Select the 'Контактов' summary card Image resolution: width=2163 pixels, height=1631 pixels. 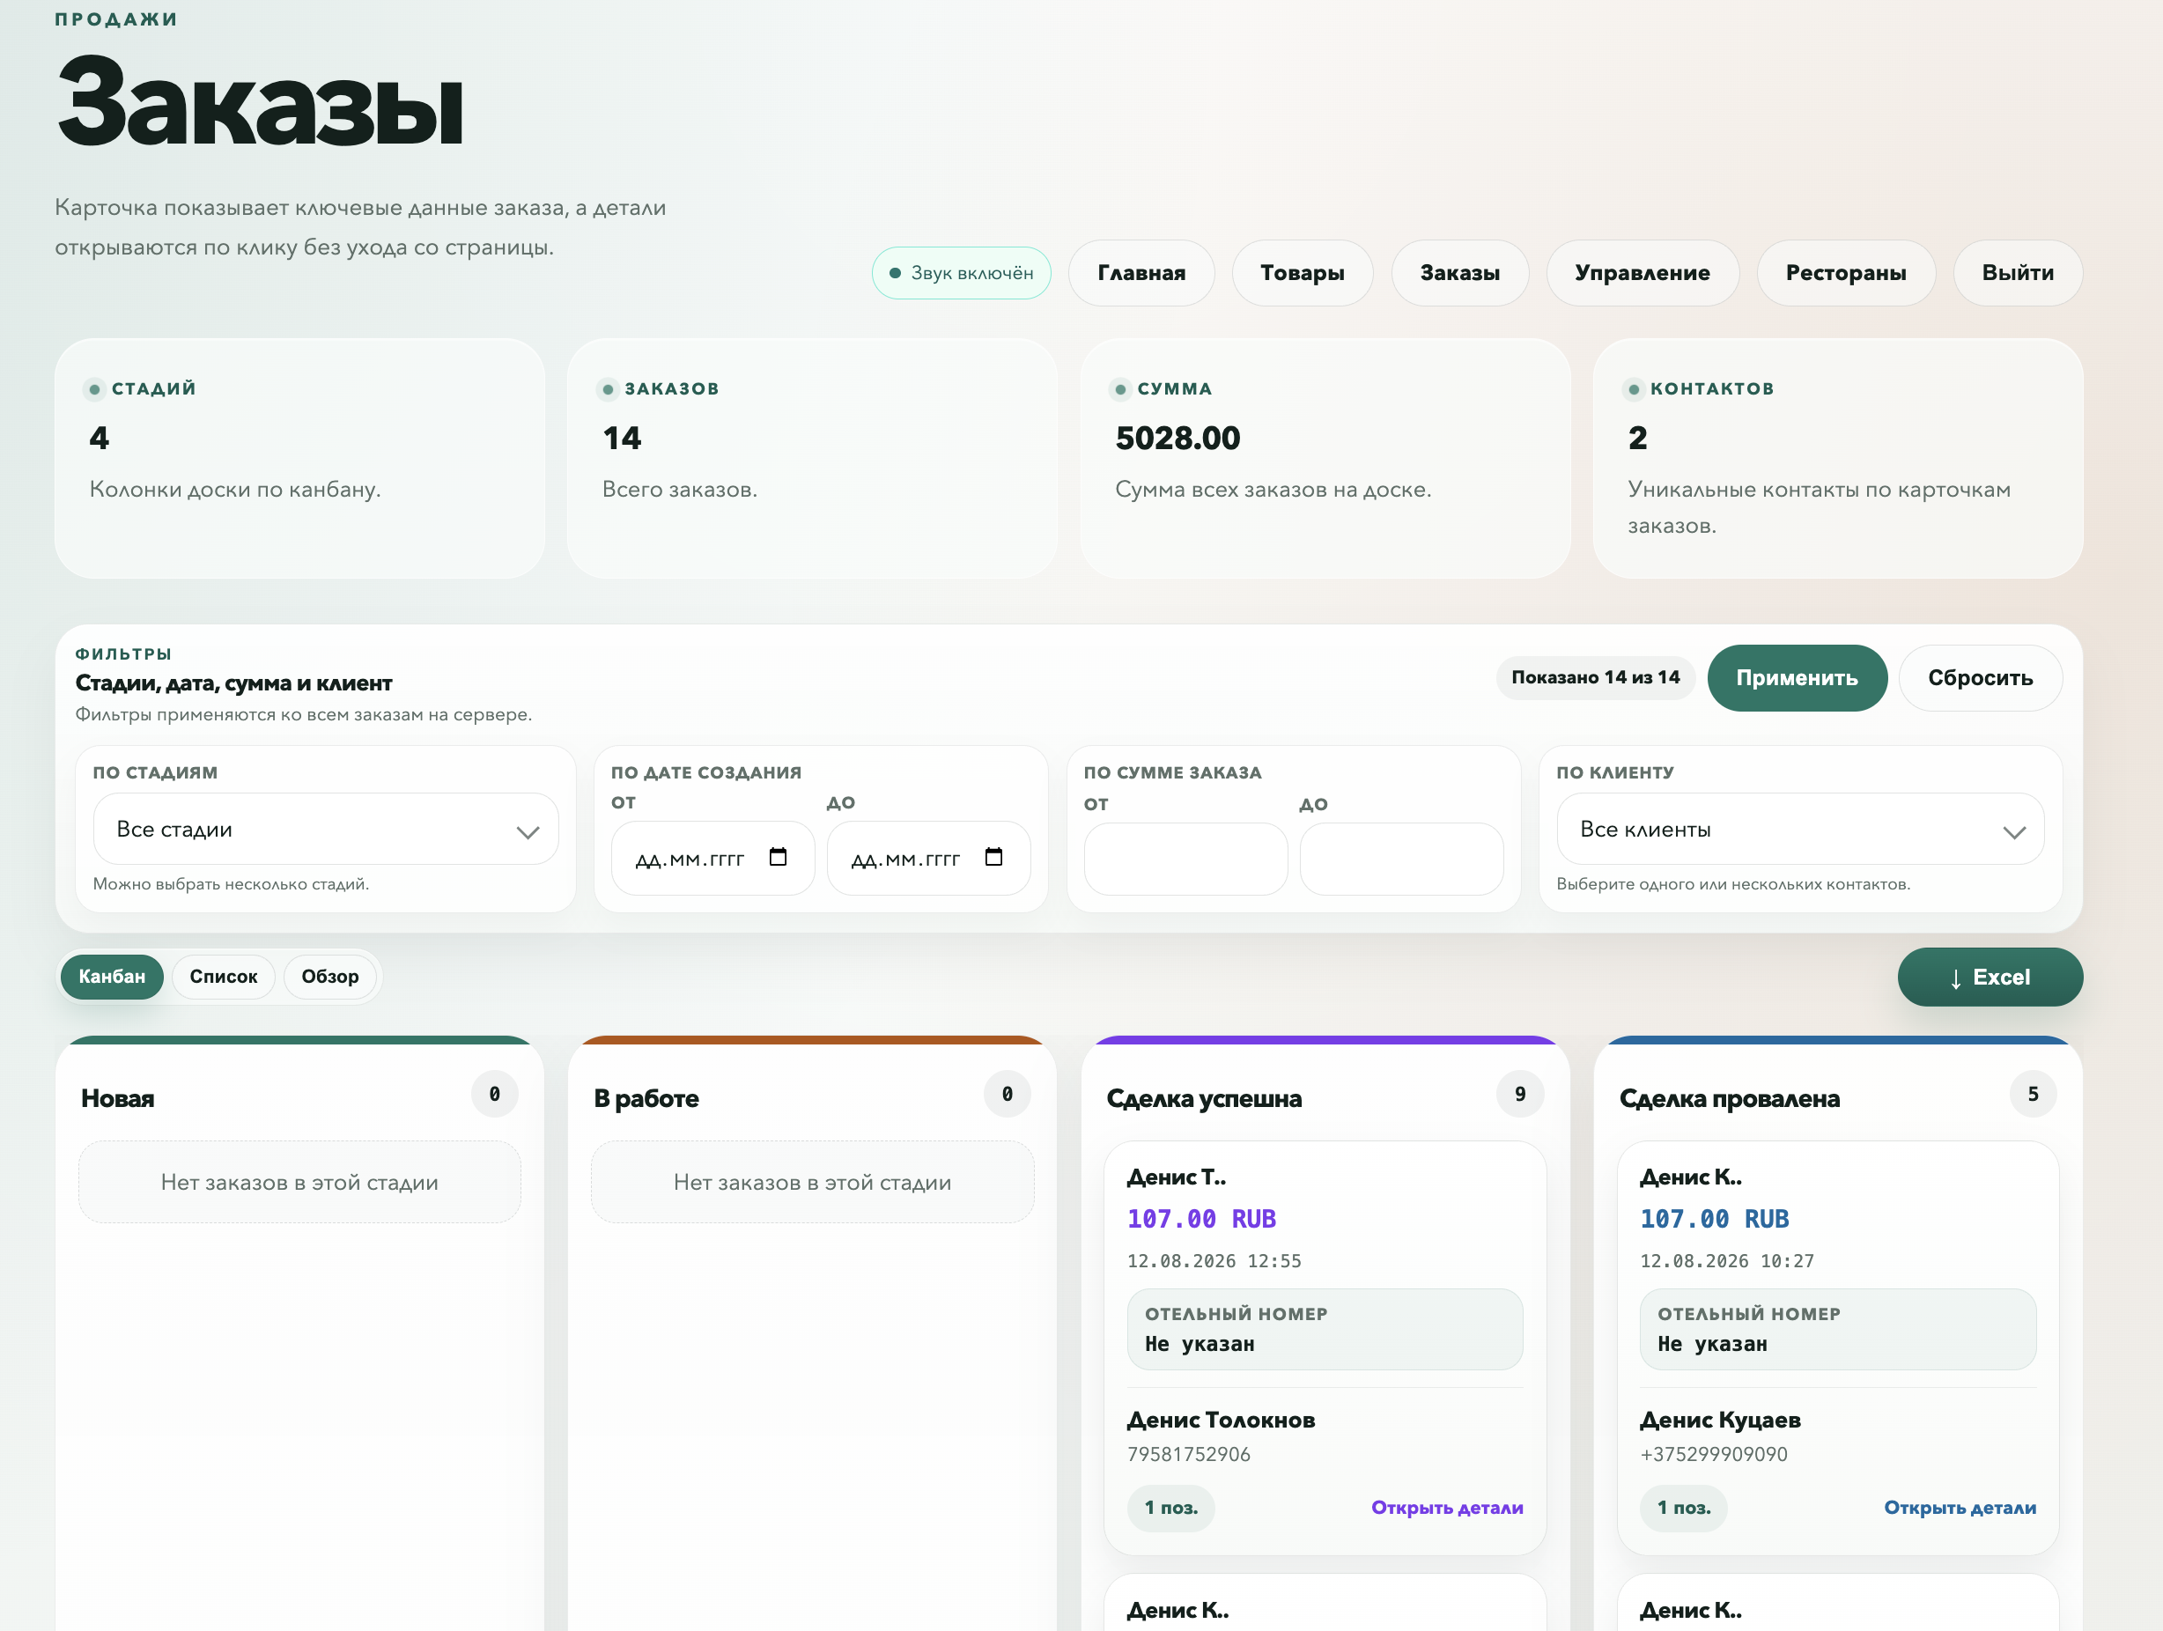(1837, 458)
